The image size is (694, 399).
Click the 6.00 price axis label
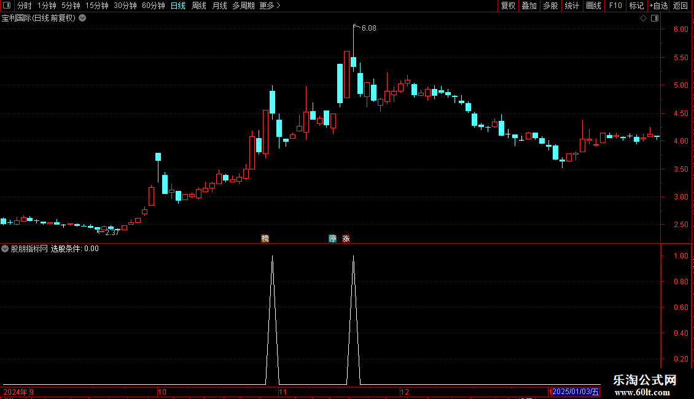coord(680,29)
